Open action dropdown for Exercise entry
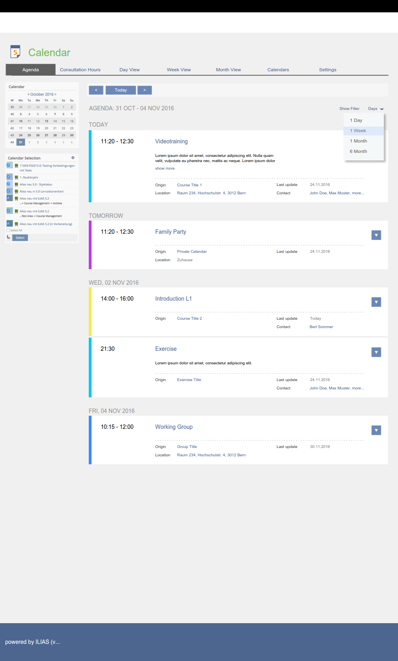Screen dimensions: 398x661 point(376,352)
